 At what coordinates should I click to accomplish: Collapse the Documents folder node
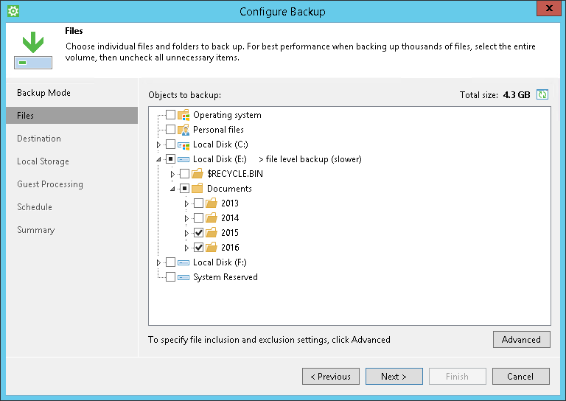click(x=172, y=189)
